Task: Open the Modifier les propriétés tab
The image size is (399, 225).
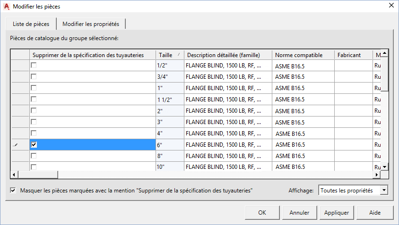Action: point(91,24)
